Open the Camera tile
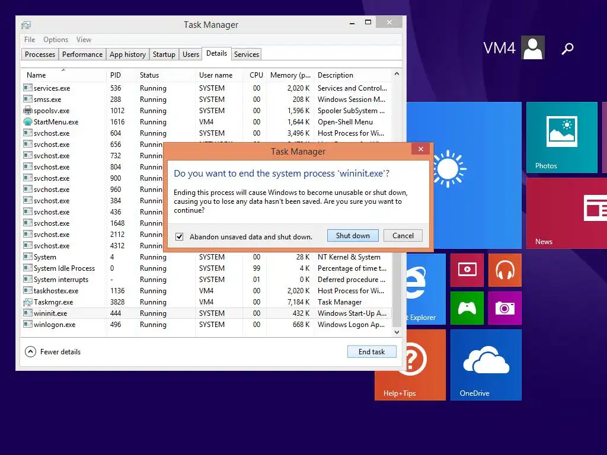 pyautogui.click(x=505, y=308)
